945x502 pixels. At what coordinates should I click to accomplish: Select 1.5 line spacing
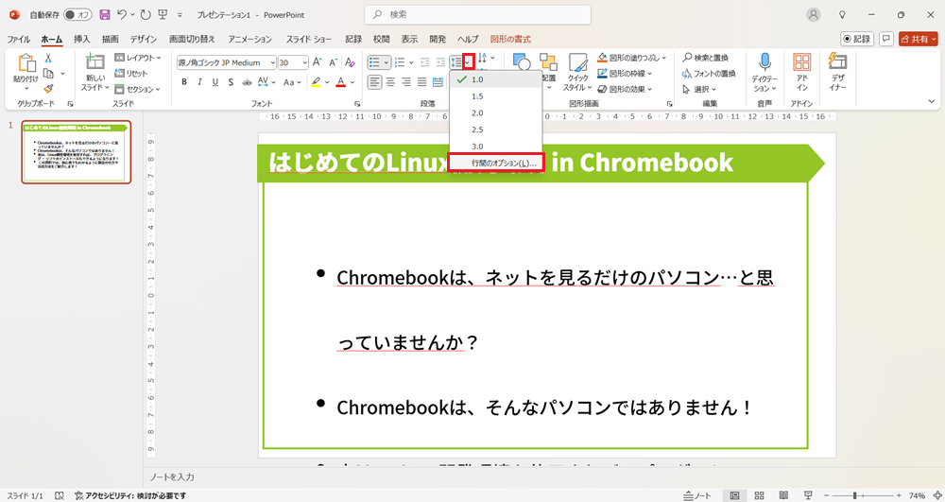click(495, 96)
